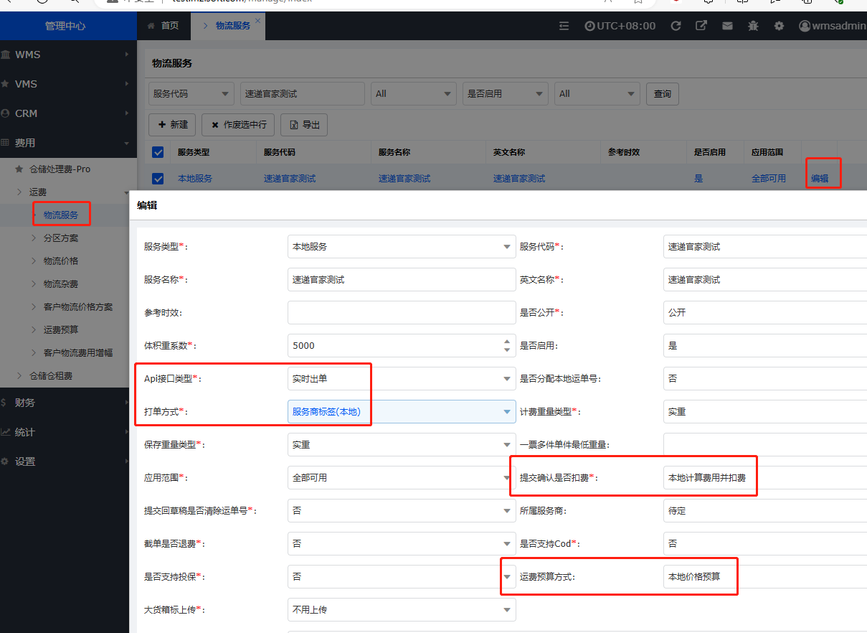Open the 提交回草稿是否清除运单号 dropdown
Image resolution: width=867 pixels, height=633 pixels.
402,510
